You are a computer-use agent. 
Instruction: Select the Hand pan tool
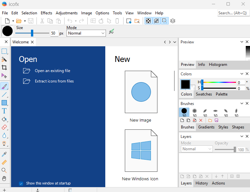pyautogui.click(x=4, y=178)
